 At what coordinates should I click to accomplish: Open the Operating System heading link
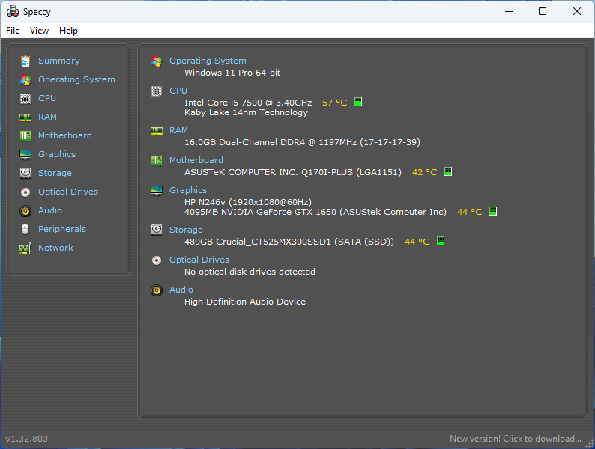click(208, 61)
